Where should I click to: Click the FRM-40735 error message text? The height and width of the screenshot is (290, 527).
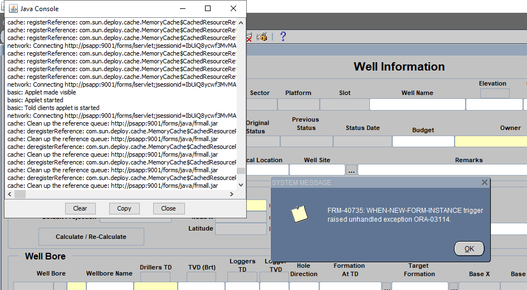405,215
